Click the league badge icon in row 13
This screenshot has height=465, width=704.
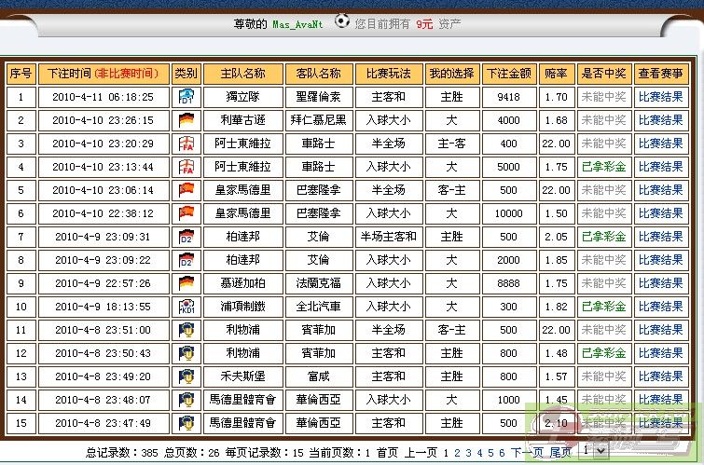(186, 376)
